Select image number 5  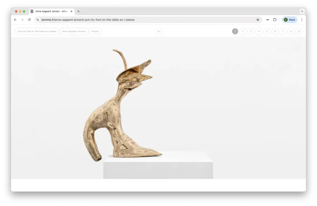267,31
